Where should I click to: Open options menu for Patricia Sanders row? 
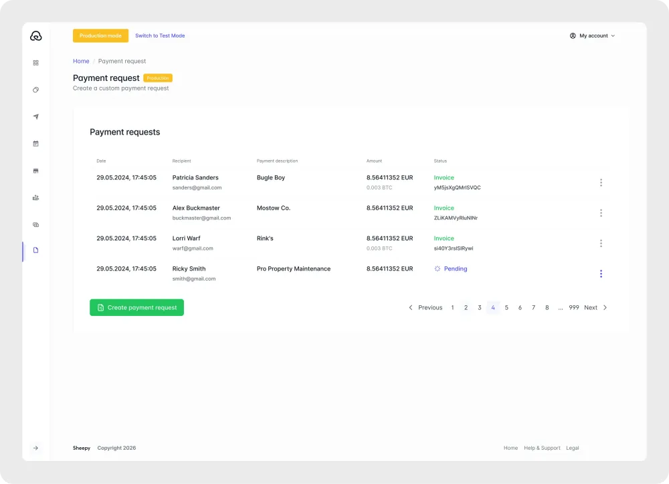click(x=601, y=183)
